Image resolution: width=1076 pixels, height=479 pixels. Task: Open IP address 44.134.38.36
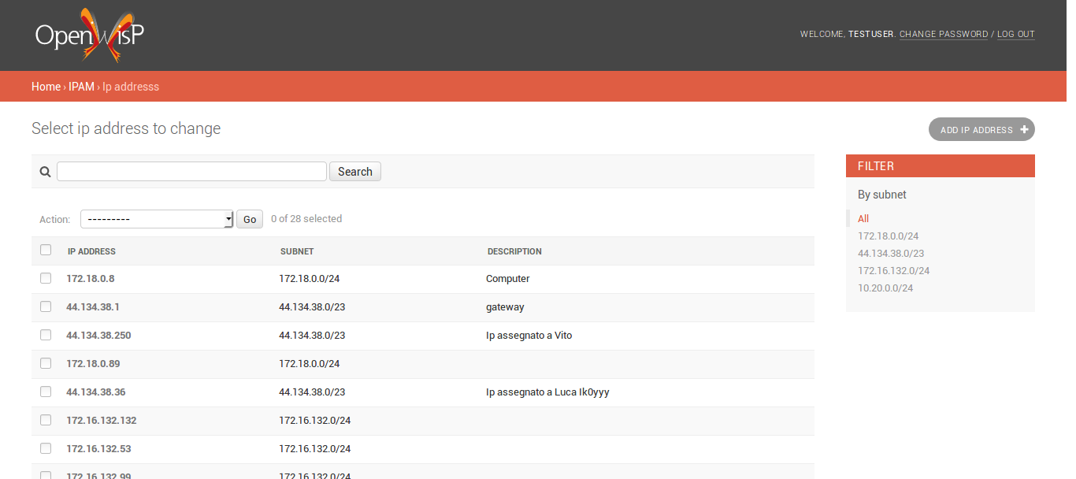coord(96,392)
